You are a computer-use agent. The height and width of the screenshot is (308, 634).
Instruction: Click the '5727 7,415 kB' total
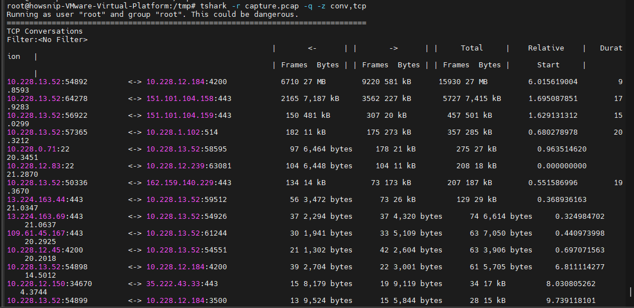[x=472, y=99]
